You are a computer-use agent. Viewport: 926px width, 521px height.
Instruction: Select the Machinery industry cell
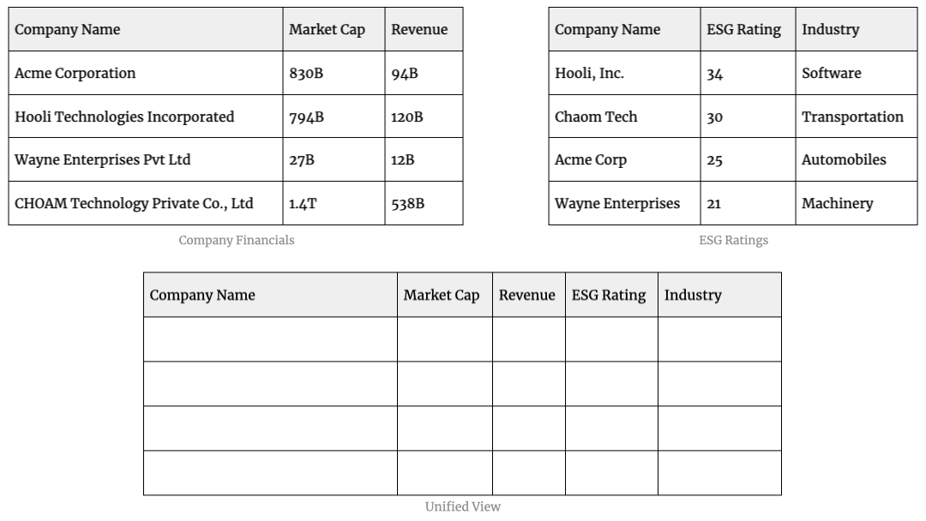point(857,203)
